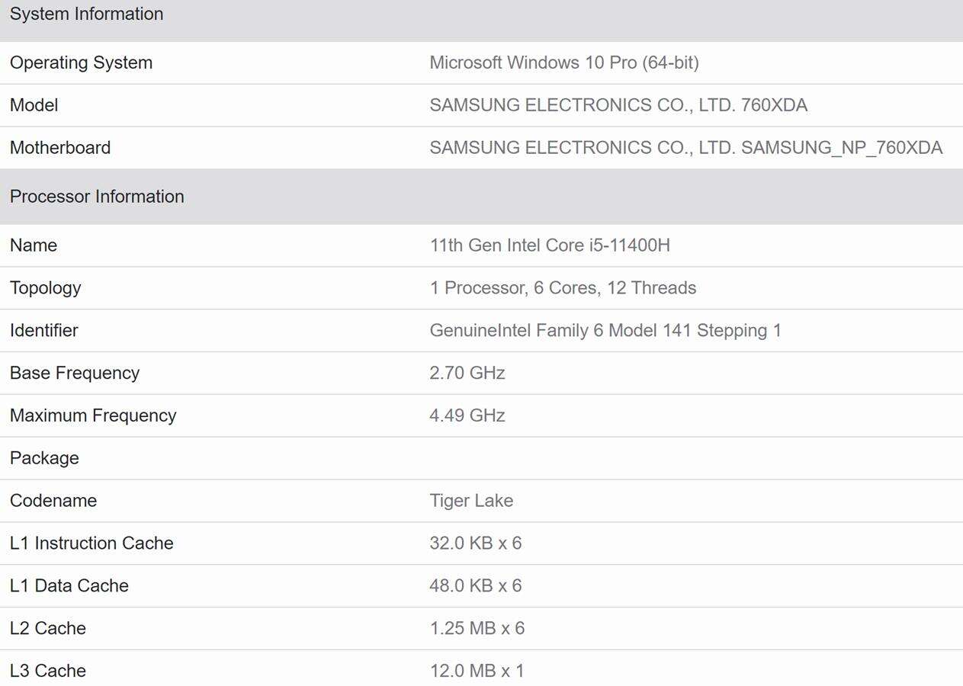The height and width of the screenshot is (686, 963).
Task: Click the Motherboard row label
Action: click(61, 147)
